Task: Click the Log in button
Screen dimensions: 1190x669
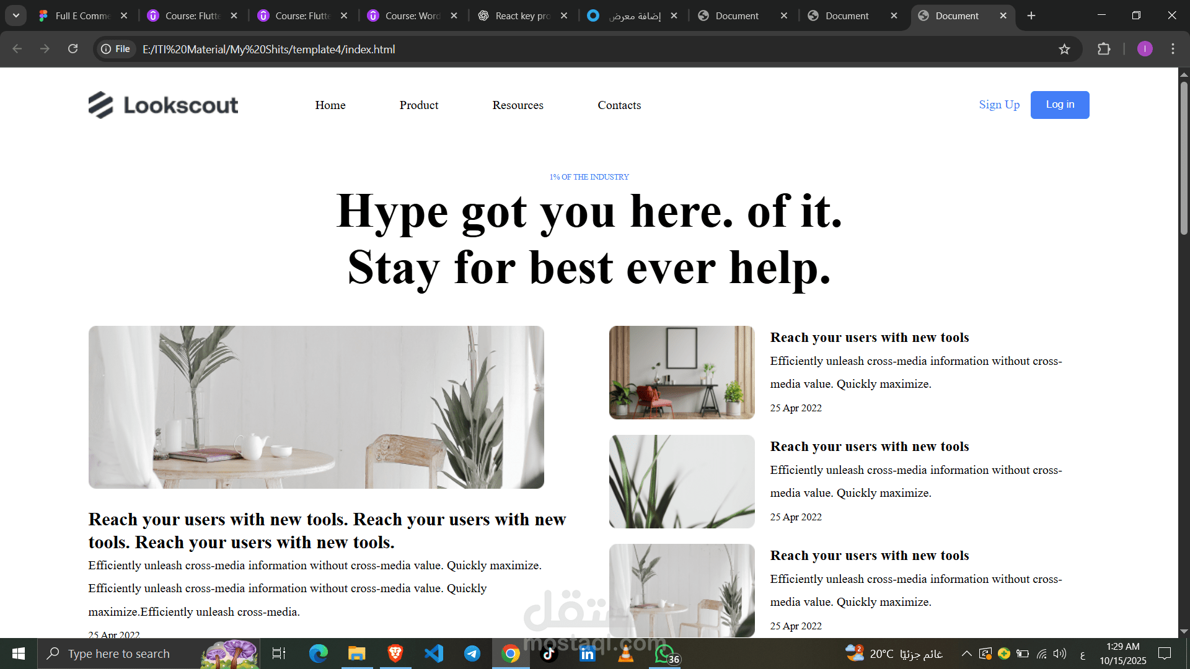Action: tap(1059, 105)
